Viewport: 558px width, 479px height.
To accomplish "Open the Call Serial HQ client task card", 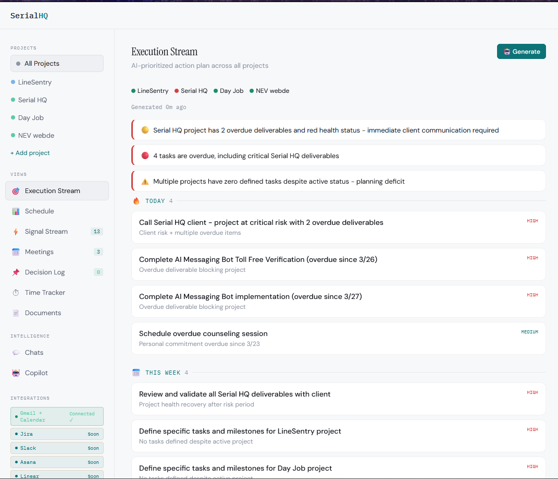I will (339, 227).
